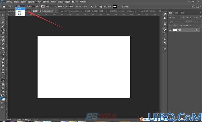This screenshot has width=202, height=122.
Task: Select the Move tool
Action: click(x=3, y=15)
